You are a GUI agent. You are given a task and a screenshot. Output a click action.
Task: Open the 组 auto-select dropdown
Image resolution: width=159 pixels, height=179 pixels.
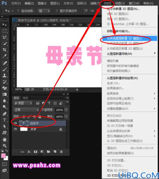pyautogui.click(x=44, y=11)
